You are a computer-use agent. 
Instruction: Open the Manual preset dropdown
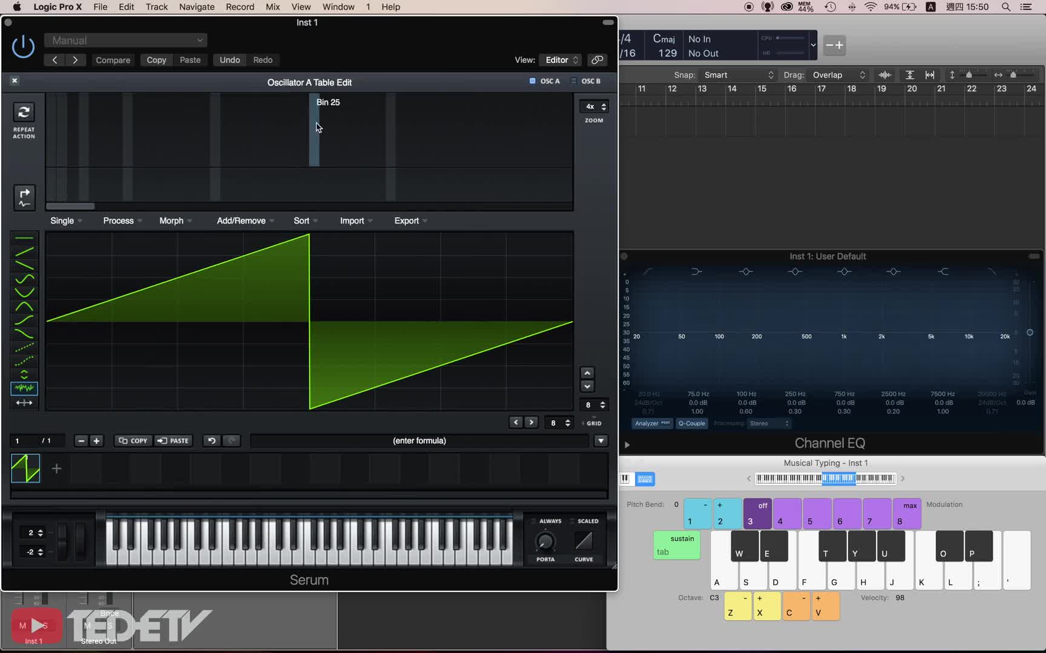(x=126, y=41)
